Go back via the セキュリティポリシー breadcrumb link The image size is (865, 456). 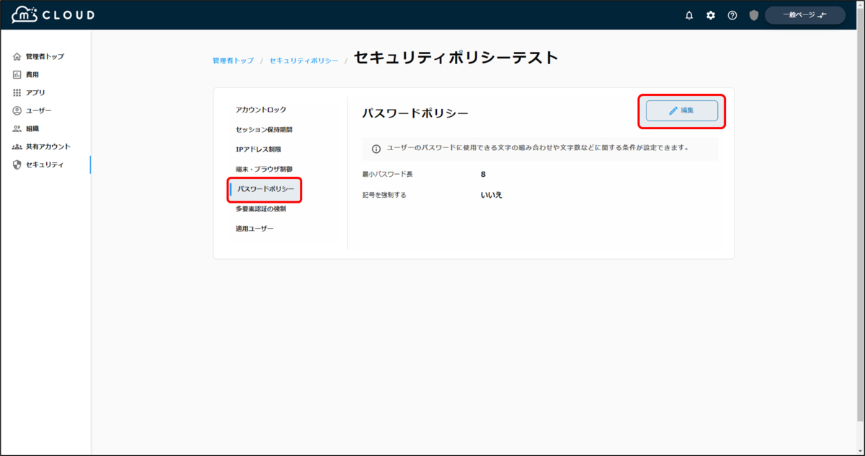coord(303,61)
